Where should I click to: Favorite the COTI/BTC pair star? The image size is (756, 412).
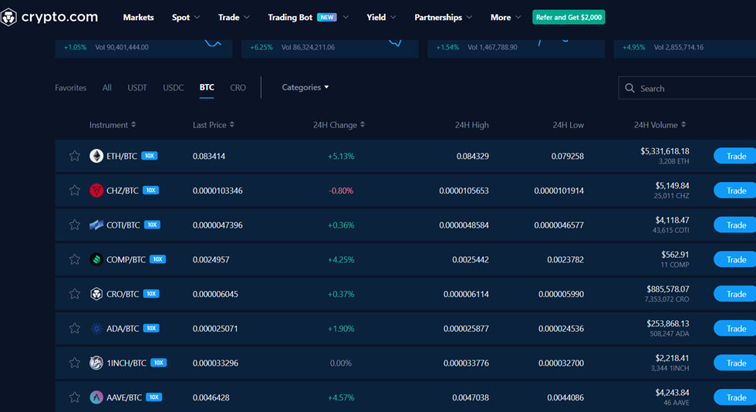coord(74,225)
